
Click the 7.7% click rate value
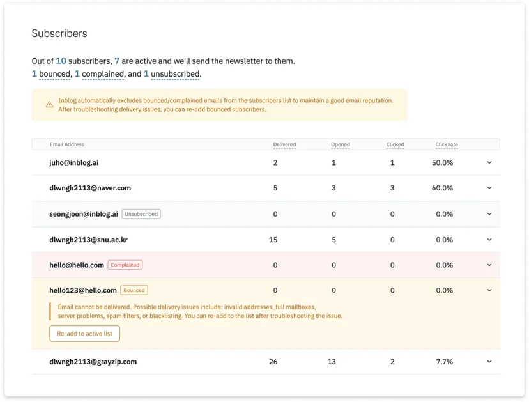pos(444,362)
